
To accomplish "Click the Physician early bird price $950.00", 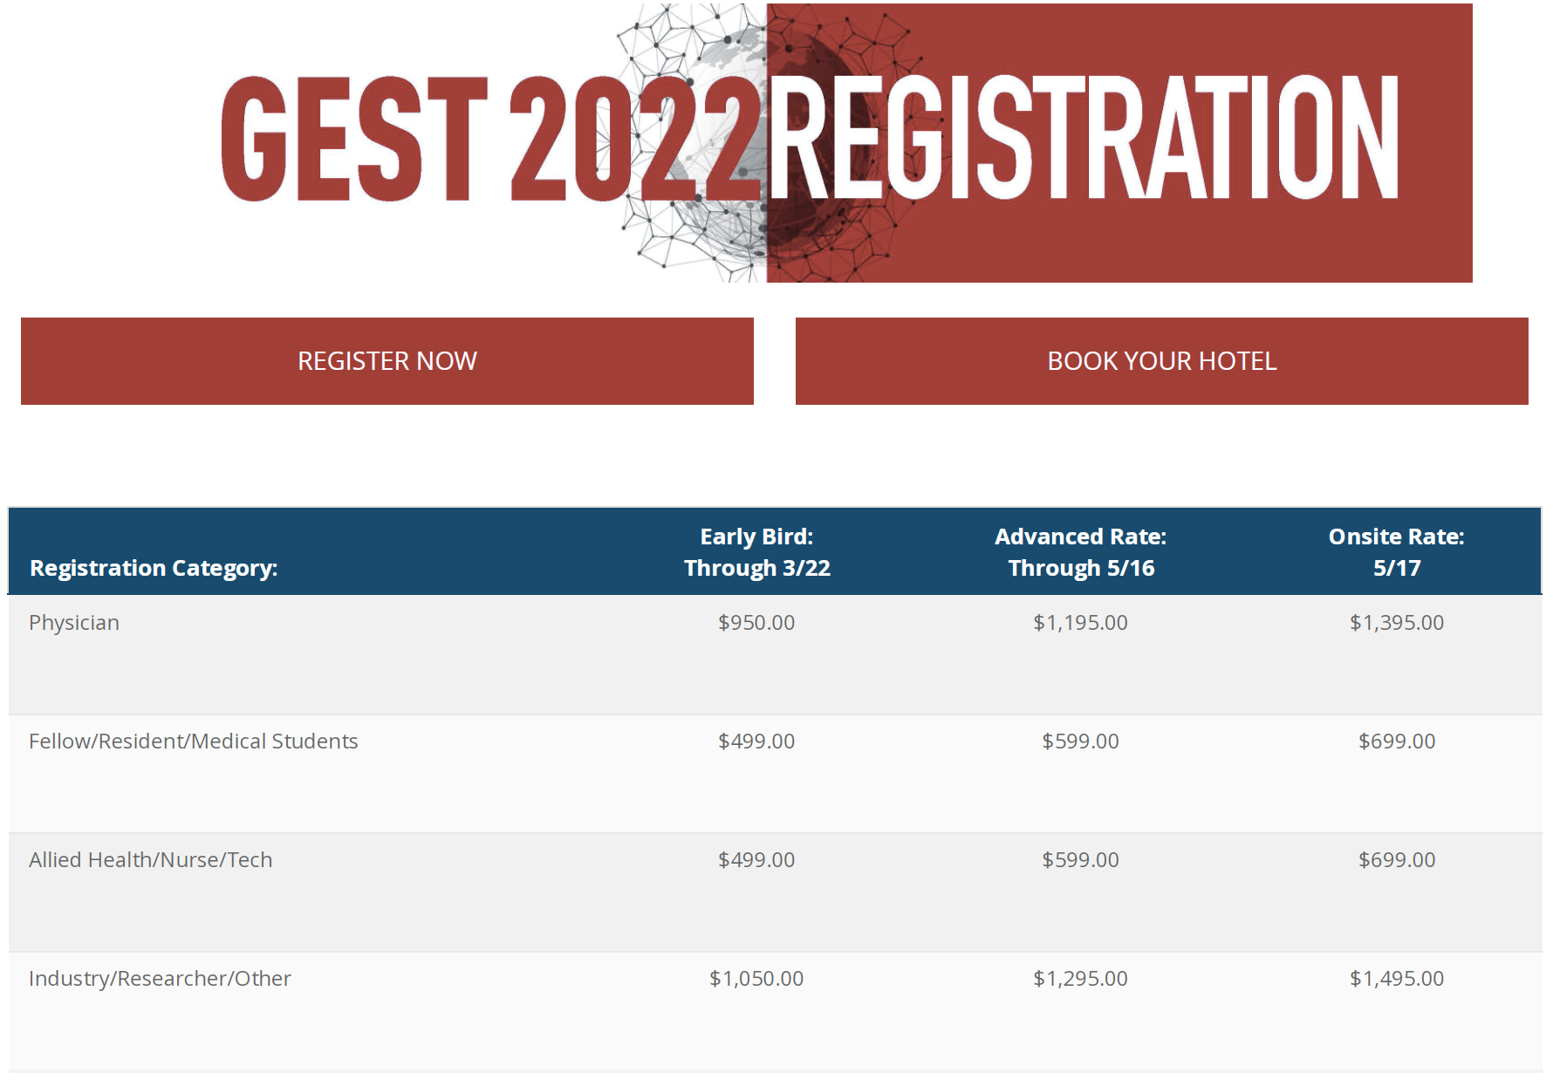I will click(756, 623).
